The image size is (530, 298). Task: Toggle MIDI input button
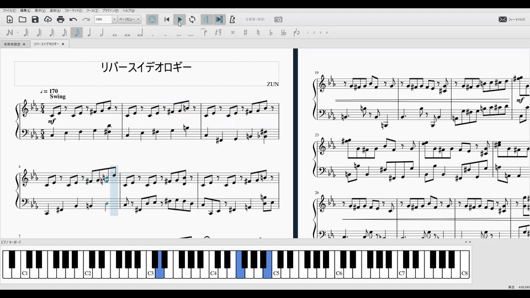click(152, 20)
